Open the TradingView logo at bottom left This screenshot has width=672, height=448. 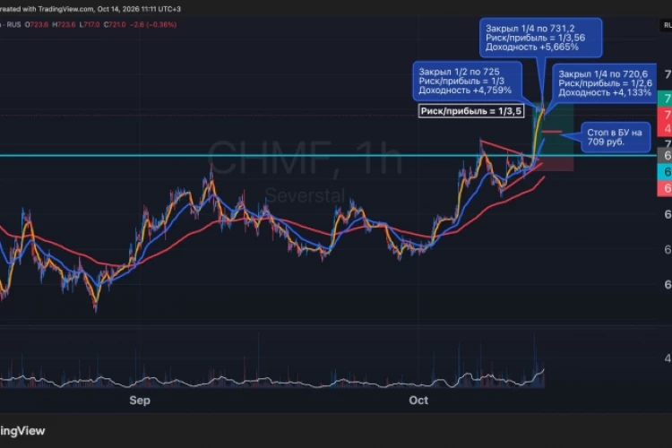22,431
